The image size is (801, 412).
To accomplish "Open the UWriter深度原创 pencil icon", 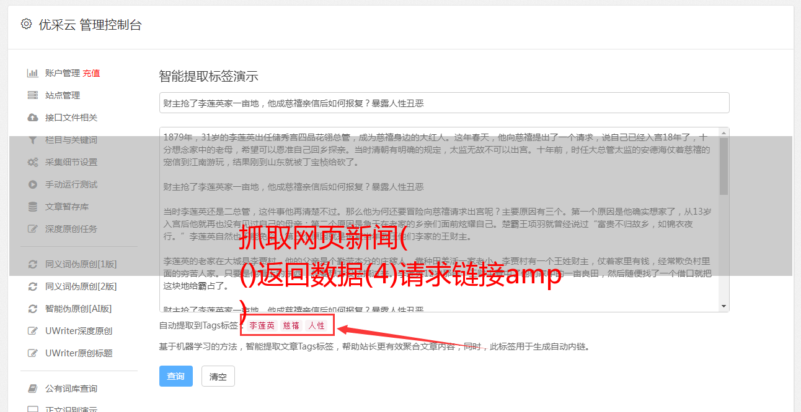I will coord(33,331).
